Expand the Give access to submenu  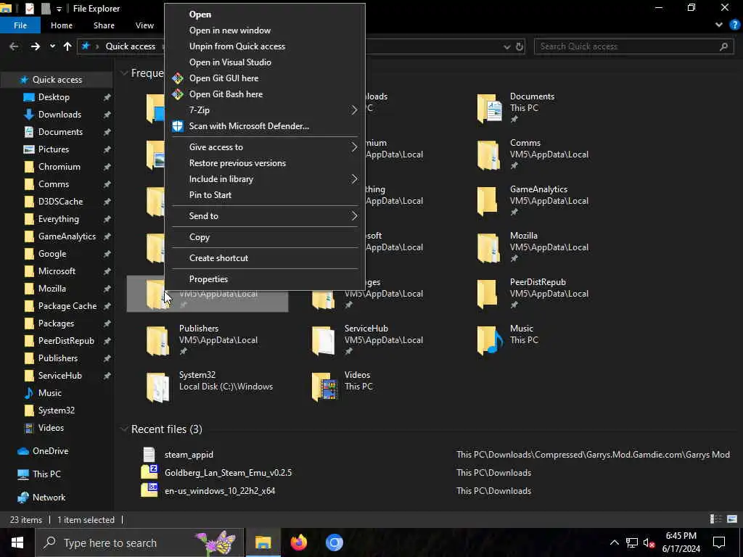264,147
